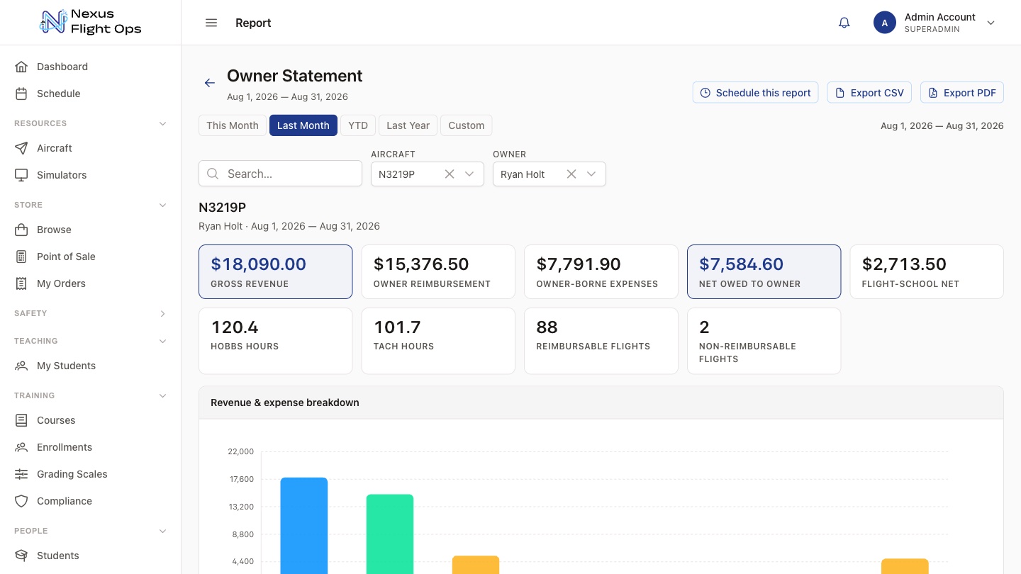Screen dimensions: 1021x574
Task: Choose the Custom date range tab
Action: pyautogui.click(x=467, y=125)
